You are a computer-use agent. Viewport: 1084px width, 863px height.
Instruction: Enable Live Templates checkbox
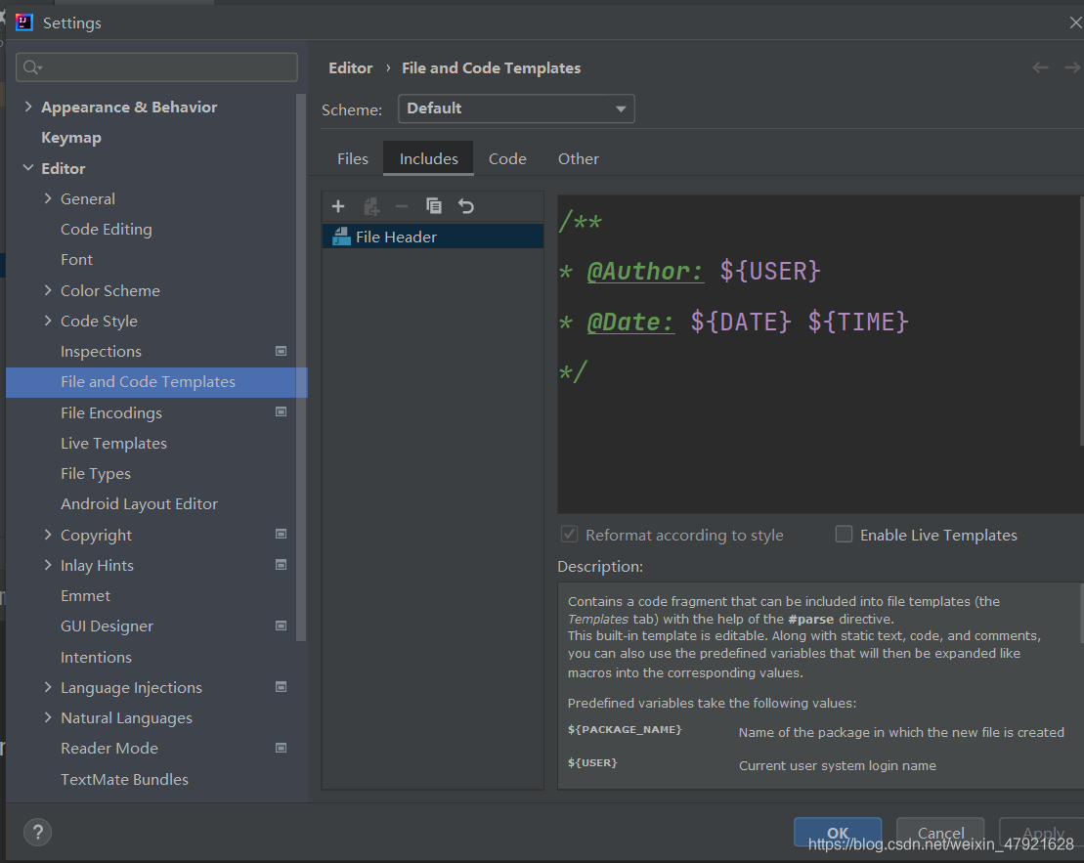point(844,534)
